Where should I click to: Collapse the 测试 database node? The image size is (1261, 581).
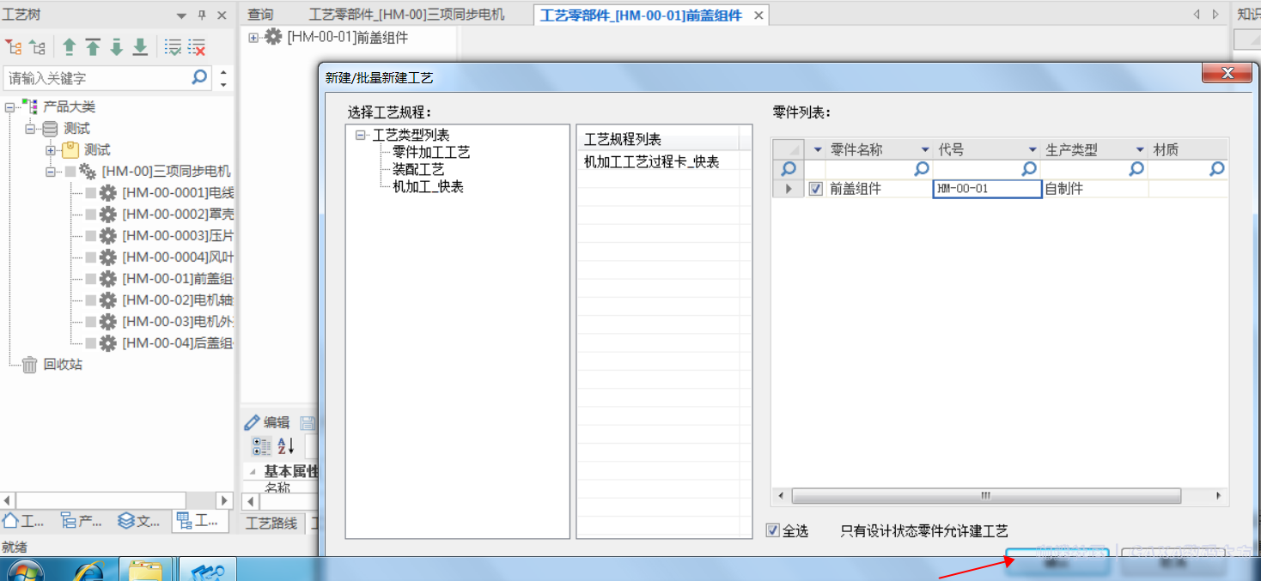coord(30,129)
